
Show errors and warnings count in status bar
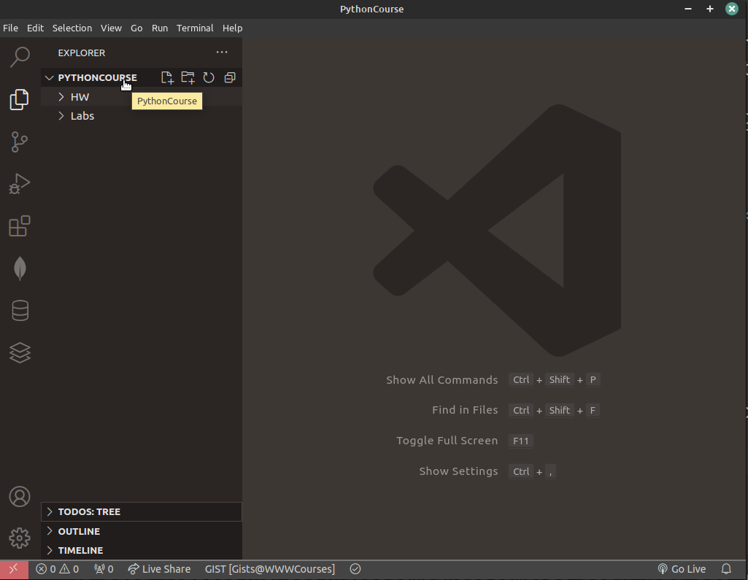(x=57, y=569)
